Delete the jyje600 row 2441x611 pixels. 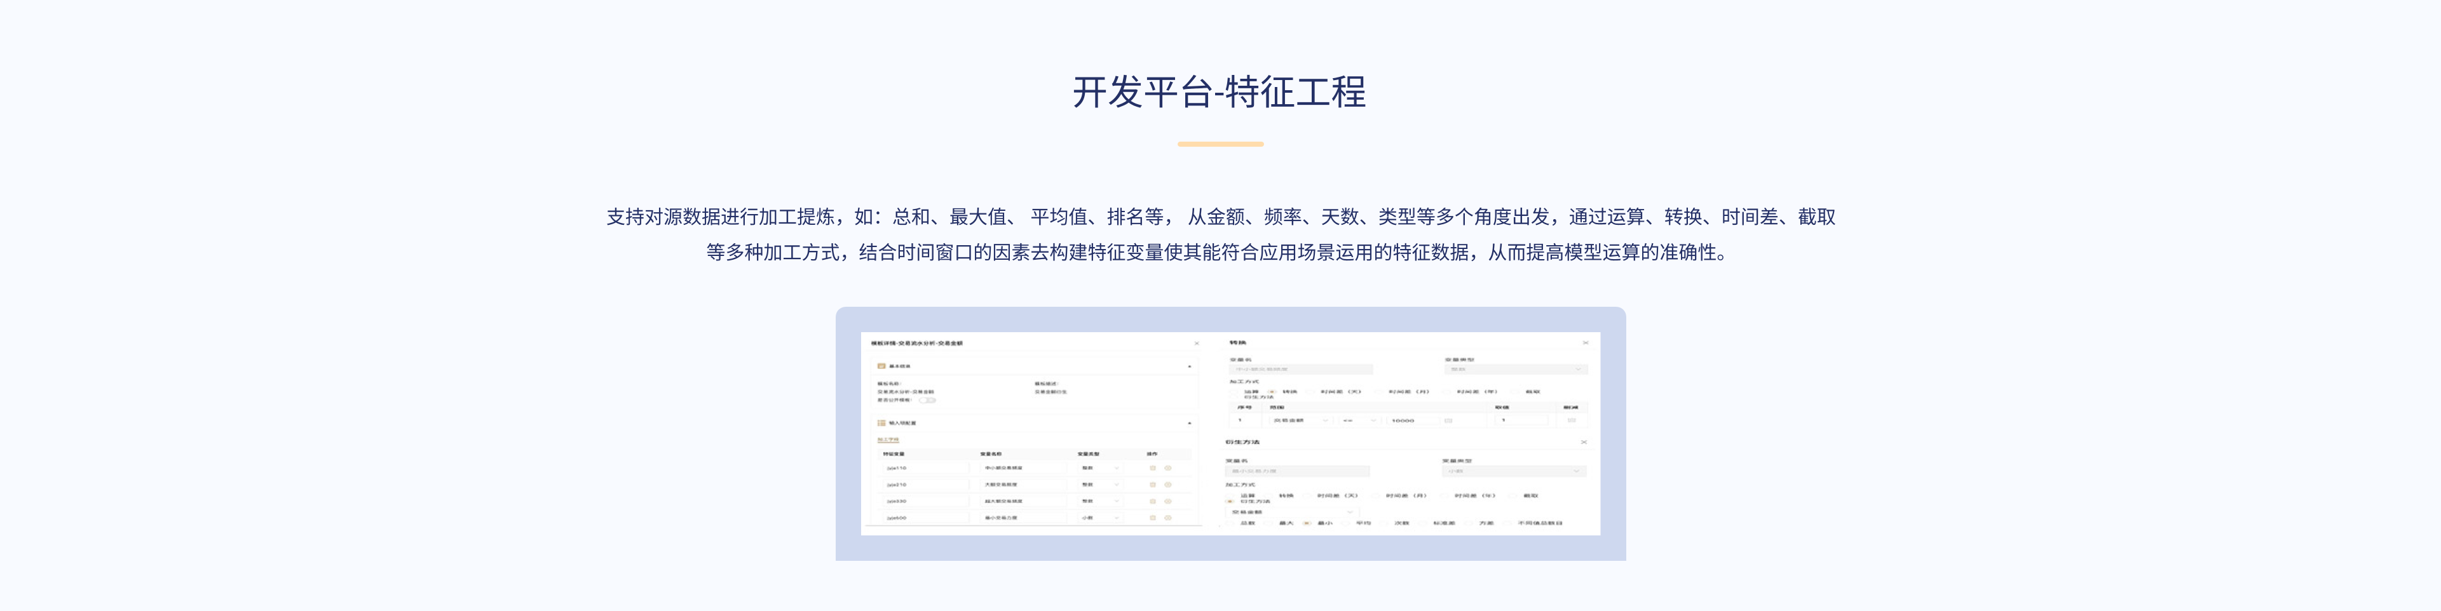tap(1153, 518)
